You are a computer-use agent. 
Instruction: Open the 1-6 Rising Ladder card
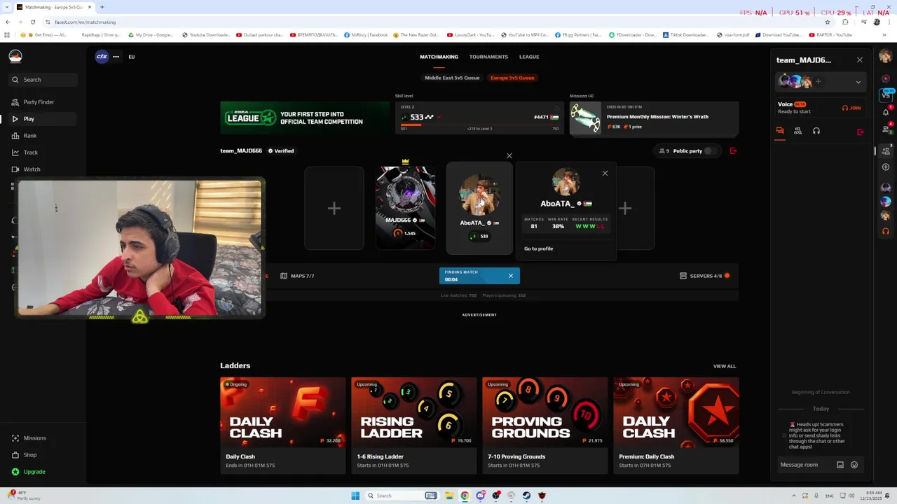[414, 426]
